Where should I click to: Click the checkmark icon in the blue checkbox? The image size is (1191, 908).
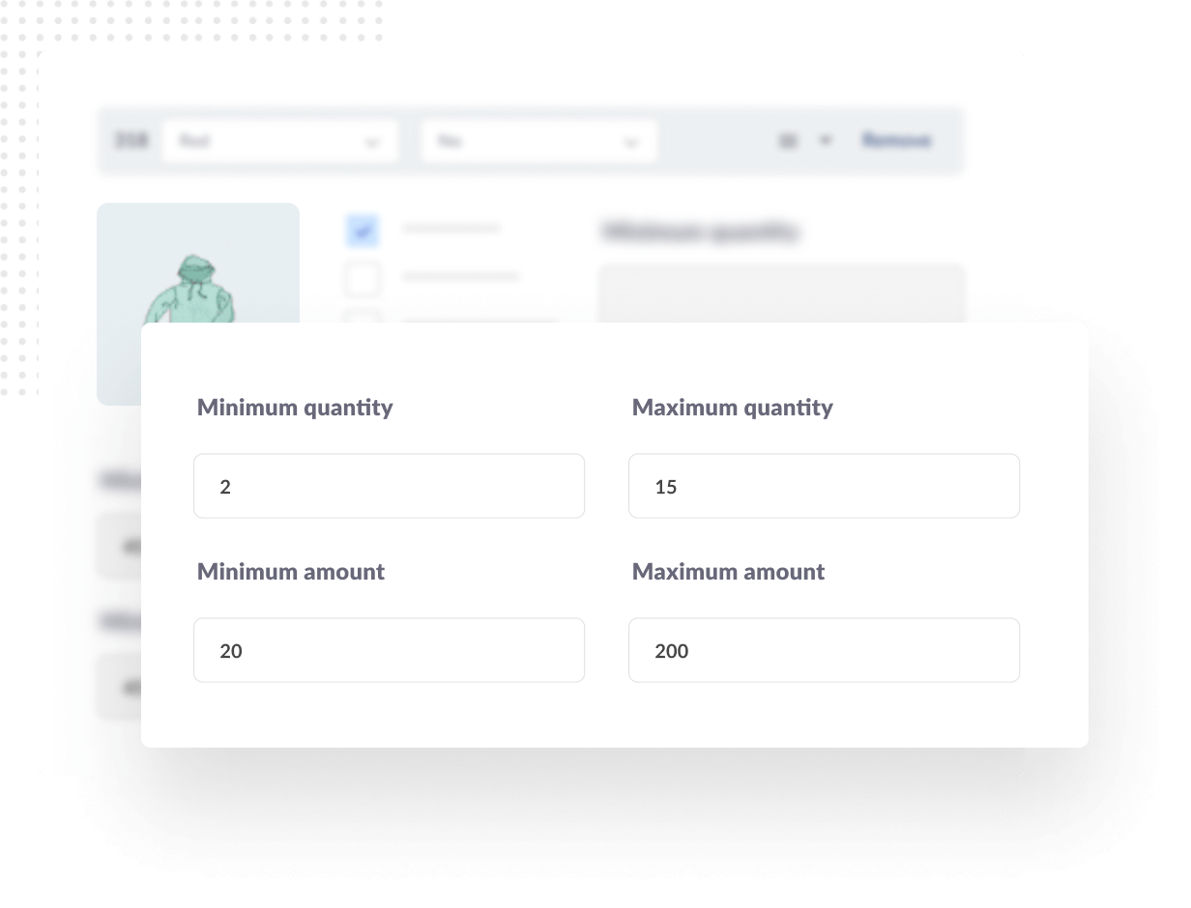pyautogui.click(x=363, y=230)
